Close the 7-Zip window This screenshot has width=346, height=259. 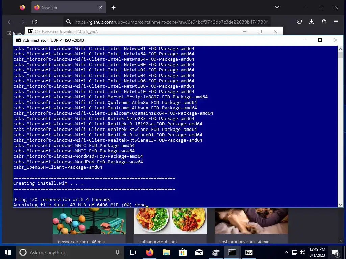point(275,31)
